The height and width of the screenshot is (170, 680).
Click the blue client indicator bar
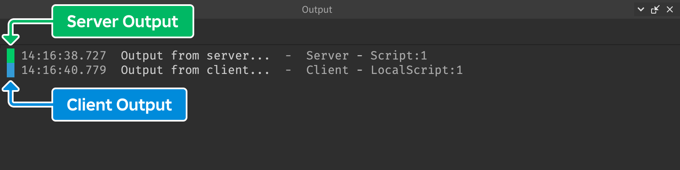(11, 70)
